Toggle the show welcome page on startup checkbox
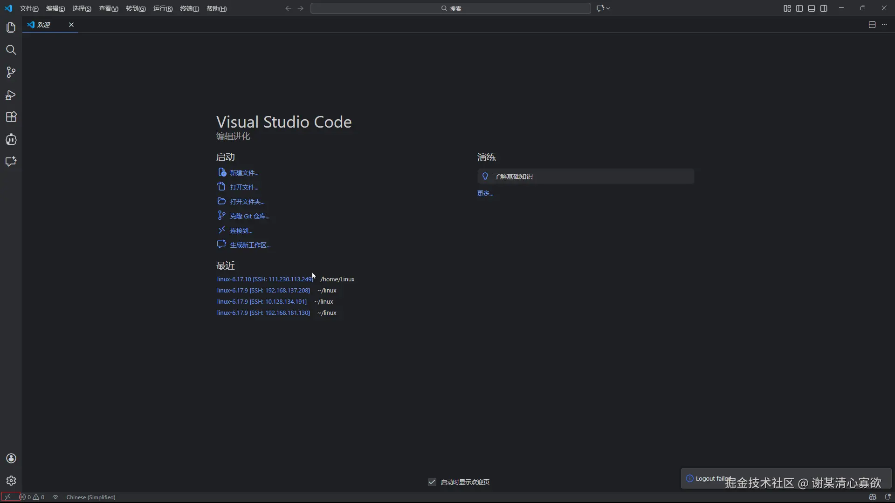The width and height of the screenshot is (895, 503). (x=432, y=482)
